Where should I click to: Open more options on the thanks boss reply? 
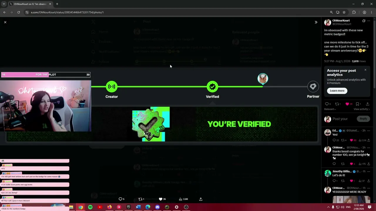click(369, 148)
